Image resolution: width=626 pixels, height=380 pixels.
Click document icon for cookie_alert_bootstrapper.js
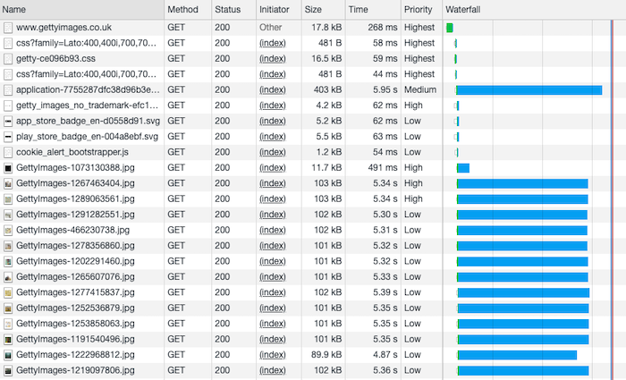(x=8, y=152)
